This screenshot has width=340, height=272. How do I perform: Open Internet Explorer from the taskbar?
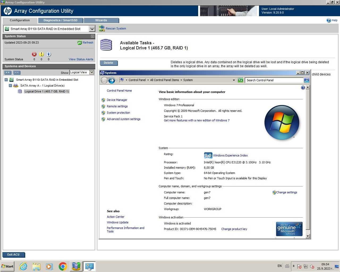pos(23,266)
